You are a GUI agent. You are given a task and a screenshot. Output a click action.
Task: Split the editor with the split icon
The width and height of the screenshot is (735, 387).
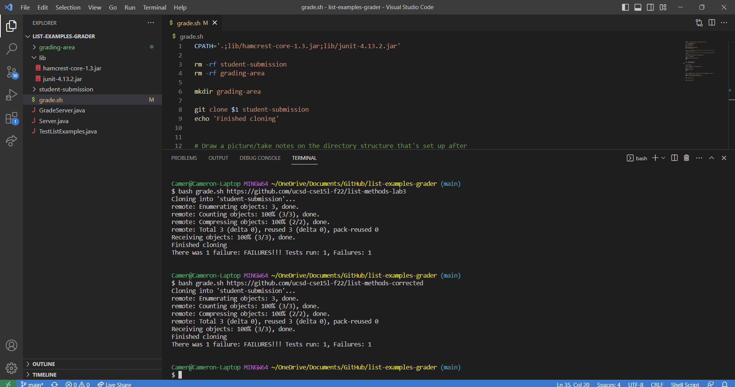[712, 23]
